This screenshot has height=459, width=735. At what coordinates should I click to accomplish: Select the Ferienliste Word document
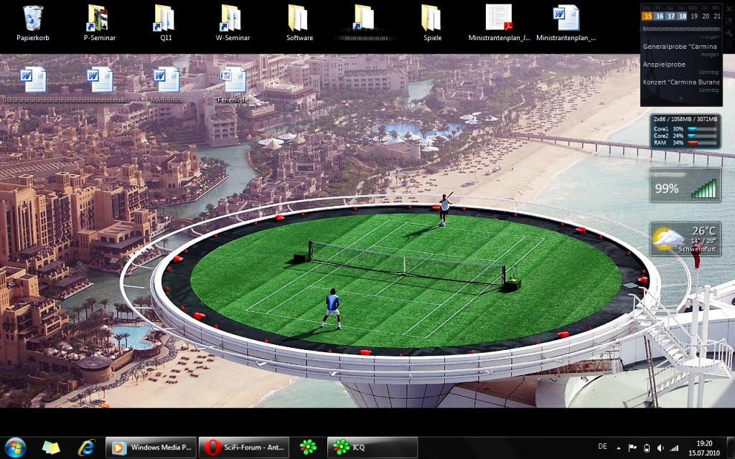coord(233,82)
